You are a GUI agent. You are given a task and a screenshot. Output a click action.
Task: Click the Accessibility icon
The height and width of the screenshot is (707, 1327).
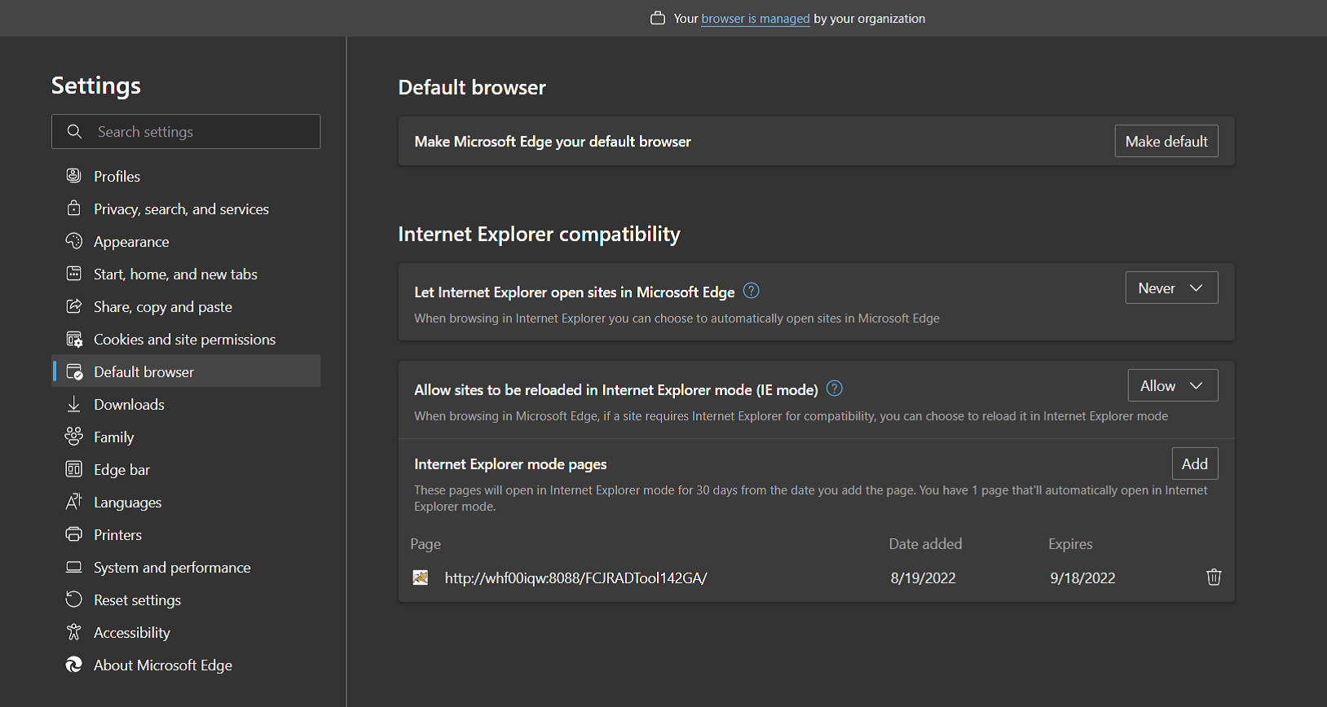73,632
